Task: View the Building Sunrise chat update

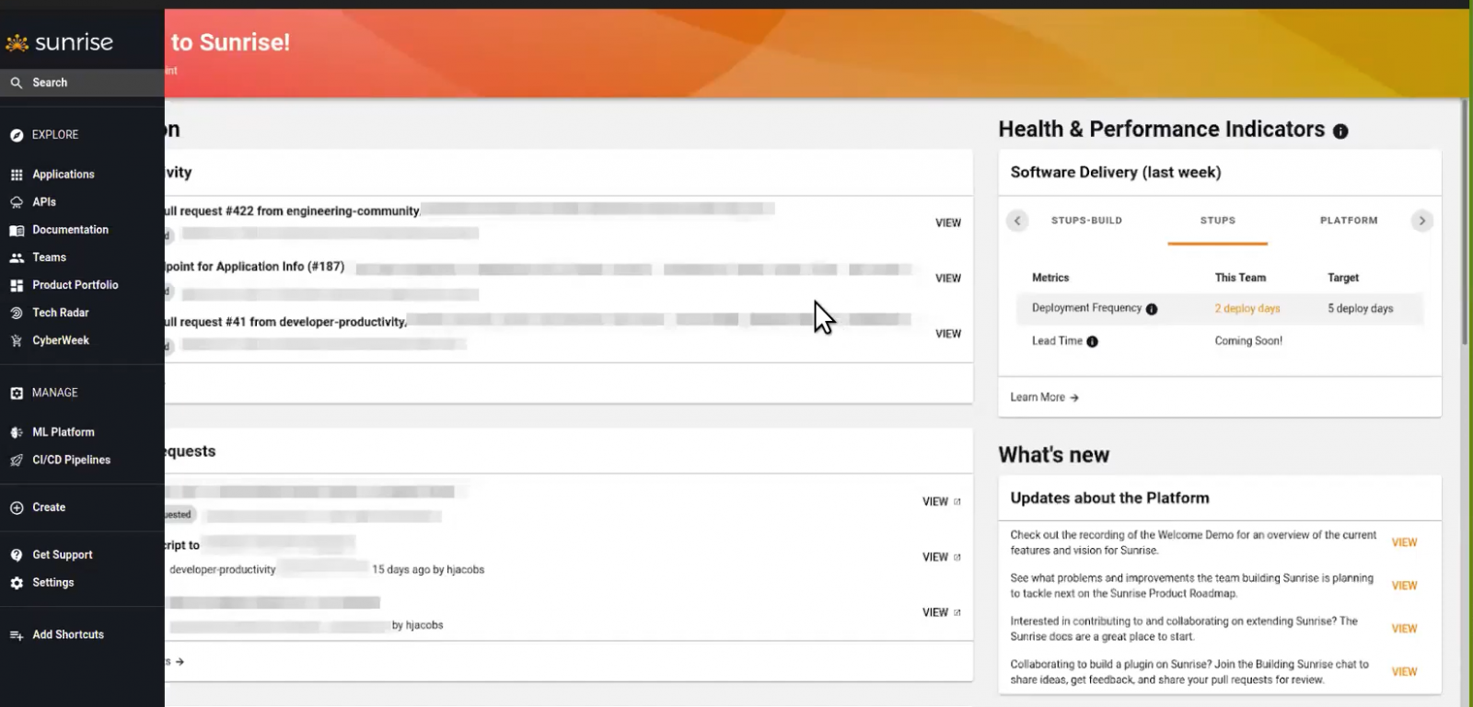Action: tap(1404, 672)
